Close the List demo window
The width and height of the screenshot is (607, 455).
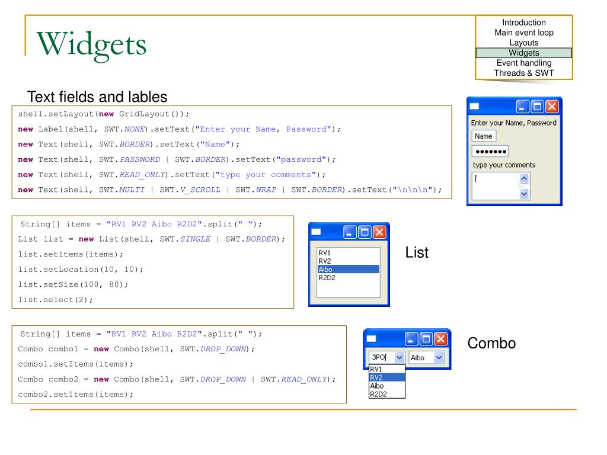click(x=379, y=232)
